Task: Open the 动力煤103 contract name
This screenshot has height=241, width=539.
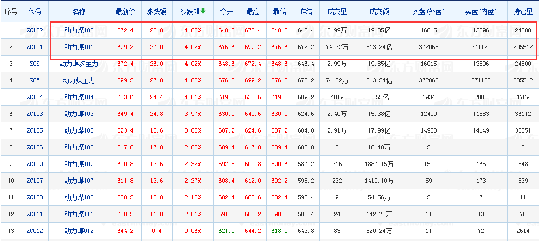Action: pyautogui.click(x=79, y=114)
